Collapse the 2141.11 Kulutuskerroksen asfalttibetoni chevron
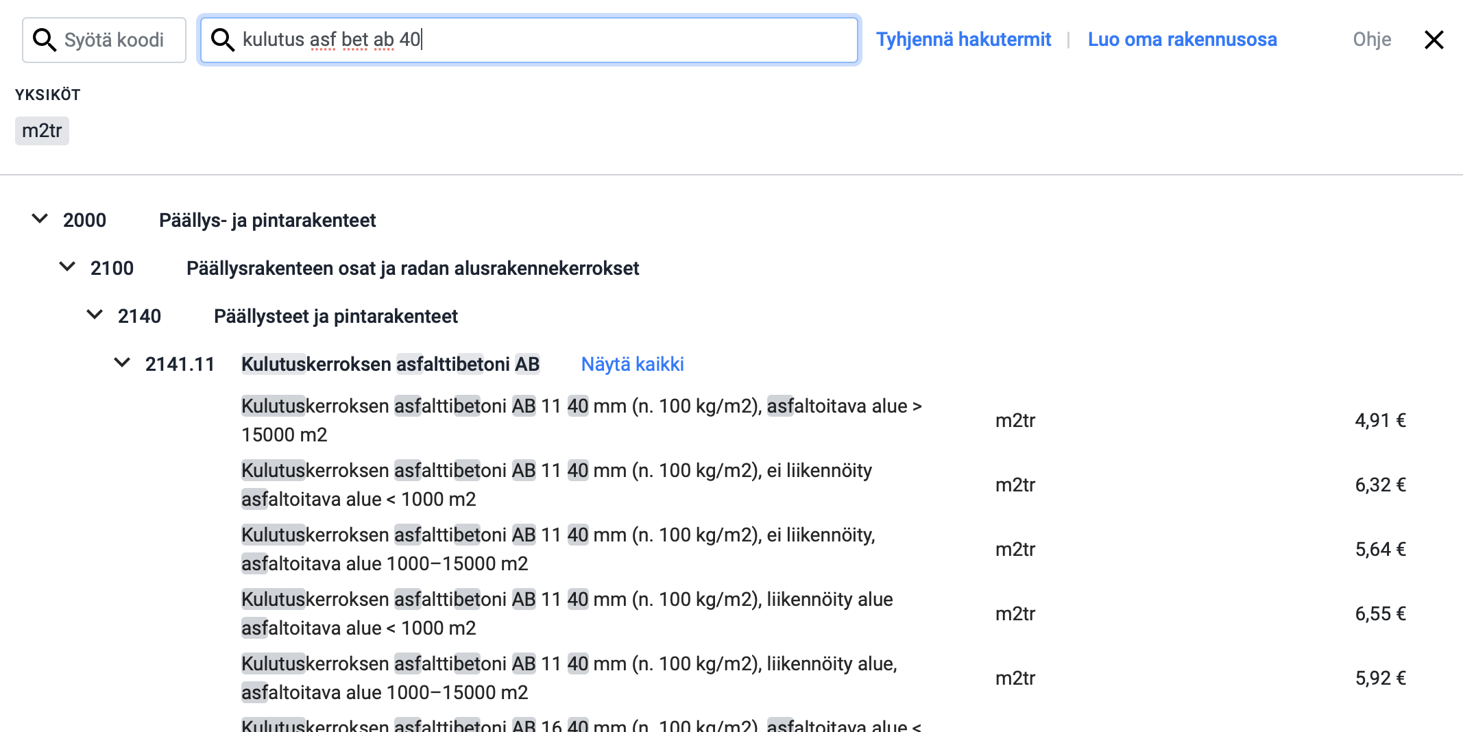Viewport: 1463px width, 732px height. tap(122, 363)
